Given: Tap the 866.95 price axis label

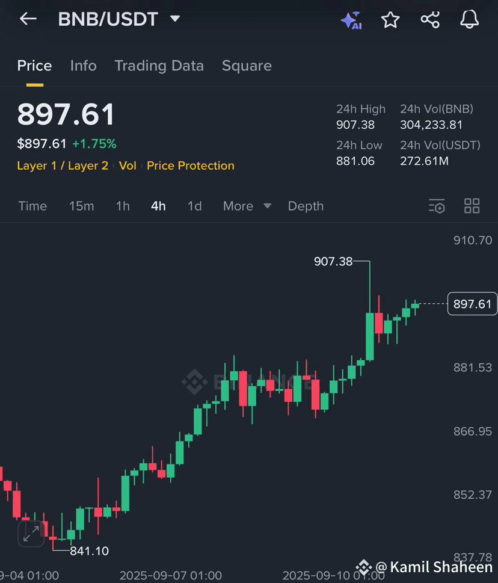Looking at the screenshot, I should pos(473,431).
